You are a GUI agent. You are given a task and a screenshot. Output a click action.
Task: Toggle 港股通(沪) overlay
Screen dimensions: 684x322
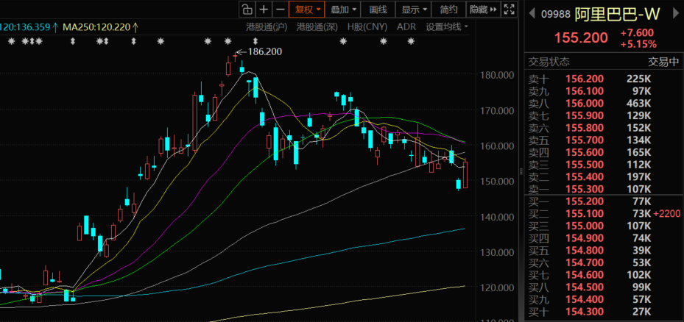pyautogui.click(x=267, y=27)
